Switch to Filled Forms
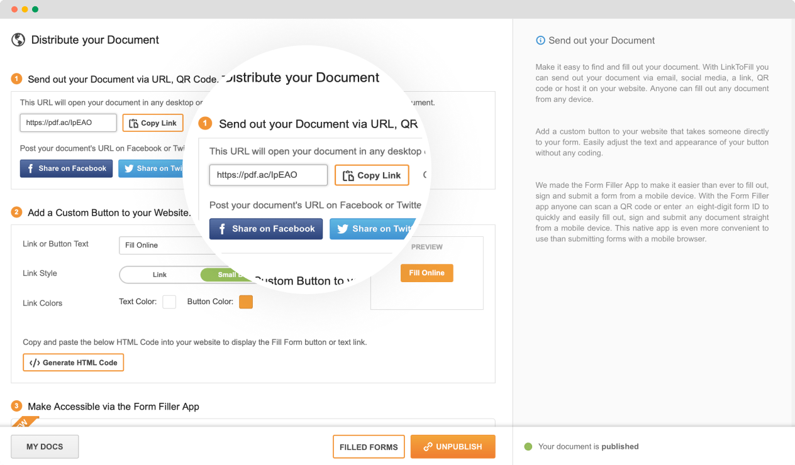This screenshot has width=795, height=465. click(x=369, y=446)
